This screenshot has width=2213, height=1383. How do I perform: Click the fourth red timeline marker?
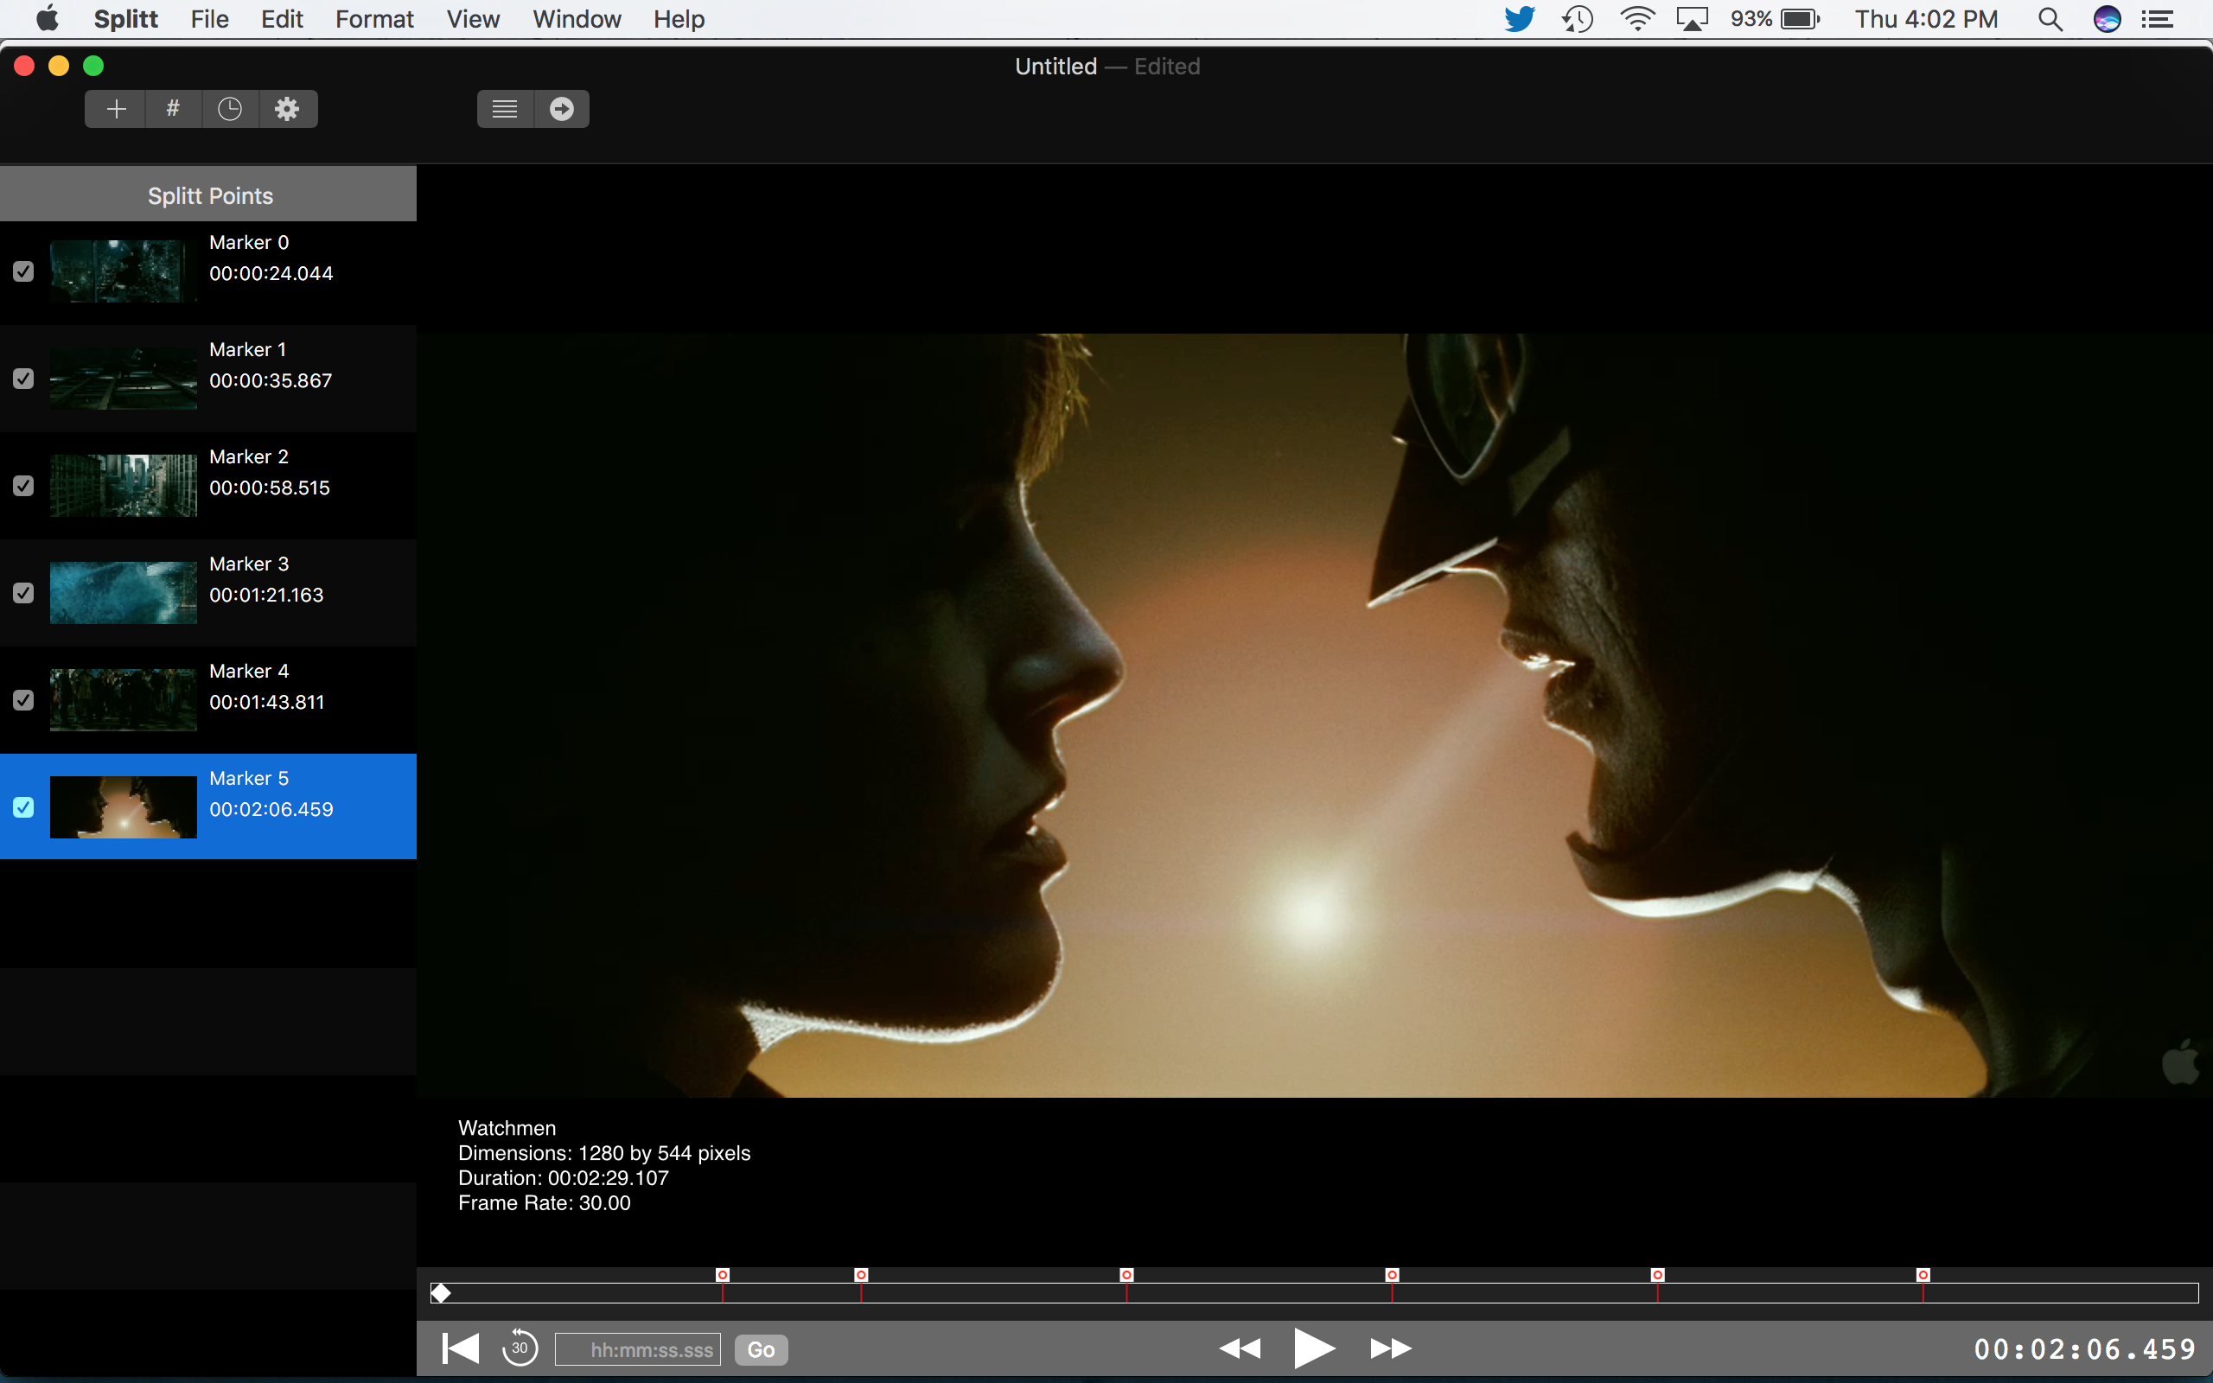[x=1392, y=1275]
